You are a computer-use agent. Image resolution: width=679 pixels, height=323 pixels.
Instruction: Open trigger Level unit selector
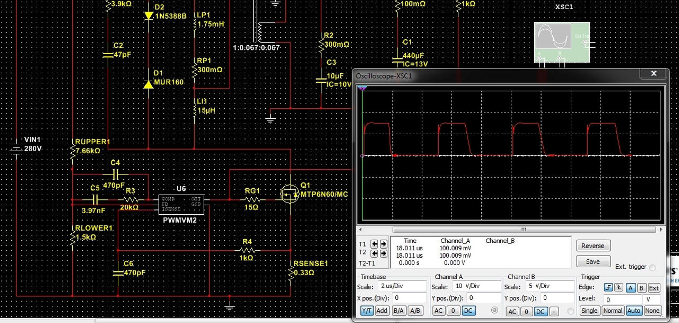pyautogui.click(x=651, y=300)
